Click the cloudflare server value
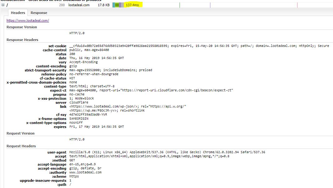The height and width of the screenshot is (188, 333). coord(78,102)
